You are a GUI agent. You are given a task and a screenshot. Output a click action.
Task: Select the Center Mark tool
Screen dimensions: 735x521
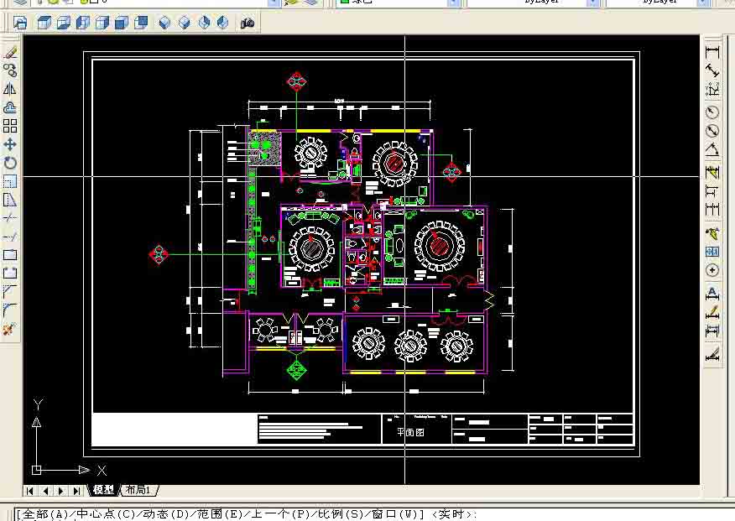[712, 270]
